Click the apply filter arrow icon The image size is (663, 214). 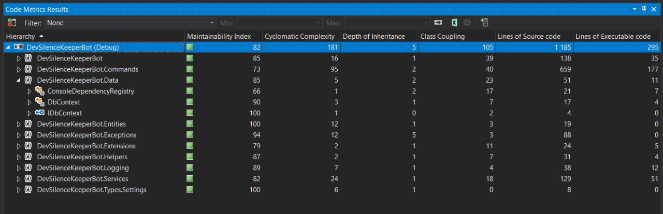click(439, 23)
